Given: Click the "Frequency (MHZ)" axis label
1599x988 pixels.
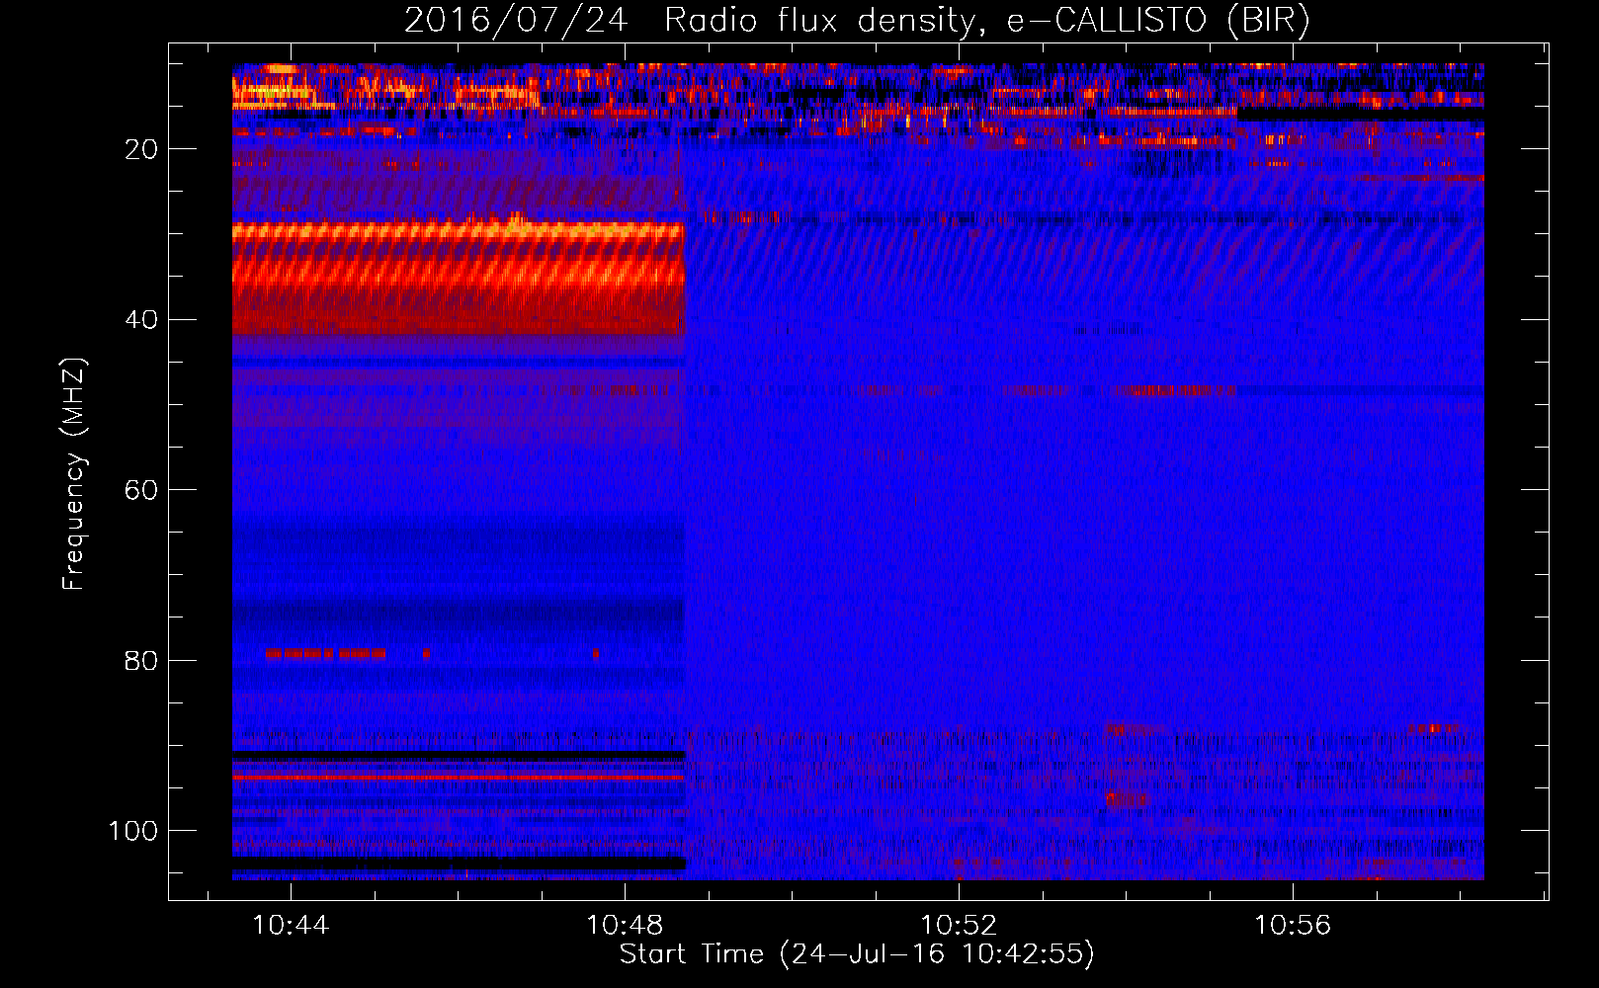Looking at the screenshot, I should point(74,473).
